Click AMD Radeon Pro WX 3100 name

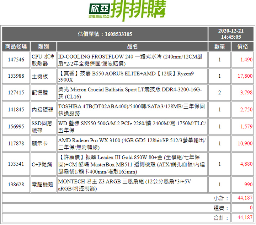pos(132,143)
